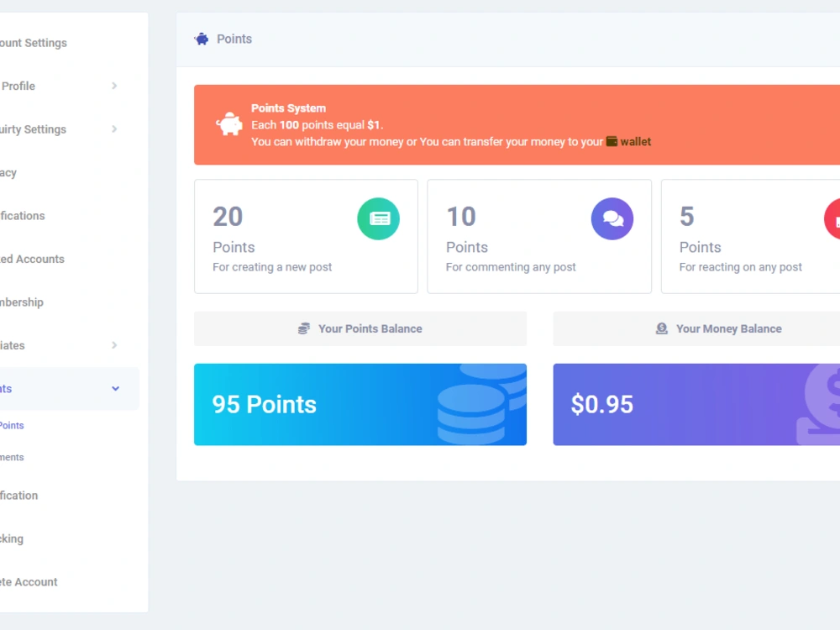The height and width of the screenshot is (630, 840).
Task: Expand the Security Settings chevron
Action: (x=114, y=129)
